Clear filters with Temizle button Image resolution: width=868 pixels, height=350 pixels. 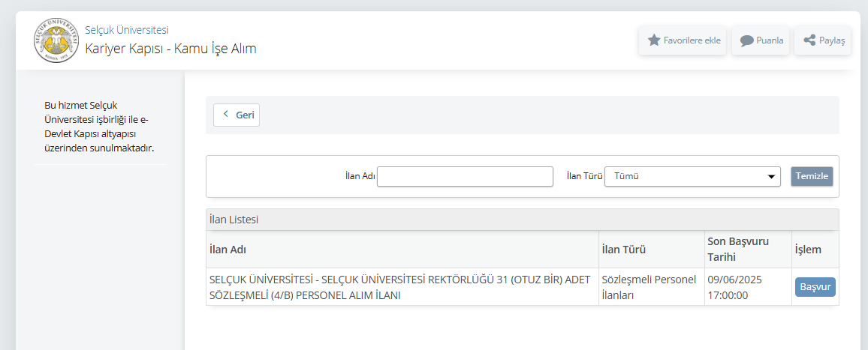(812, 176)
